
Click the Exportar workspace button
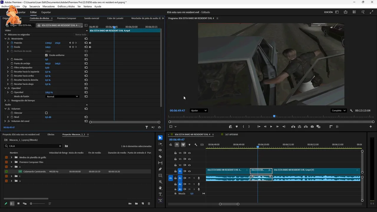tap(46, 12)
